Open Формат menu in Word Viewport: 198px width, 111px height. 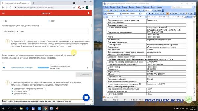[x=131, y=7]
